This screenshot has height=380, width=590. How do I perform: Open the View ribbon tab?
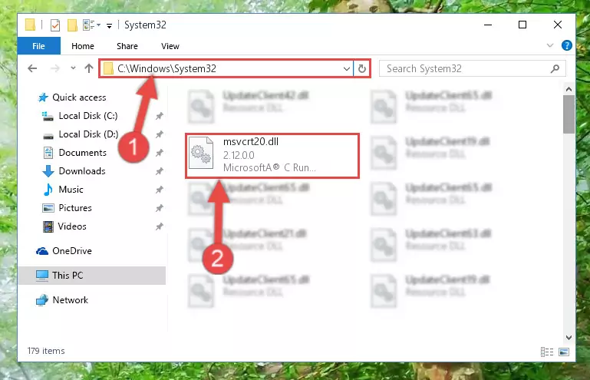coord(170,46)
